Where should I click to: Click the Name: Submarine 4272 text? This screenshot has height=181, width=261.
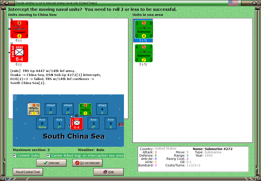click(x=213, y=149)
